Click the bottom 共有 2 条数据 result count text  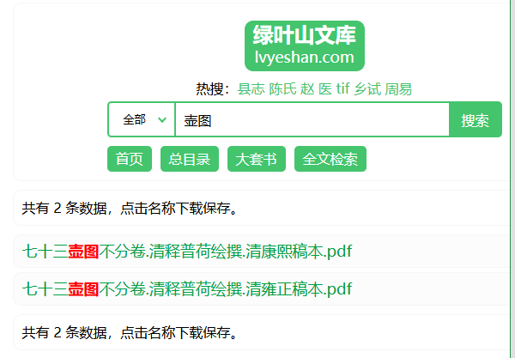[130, 333]
